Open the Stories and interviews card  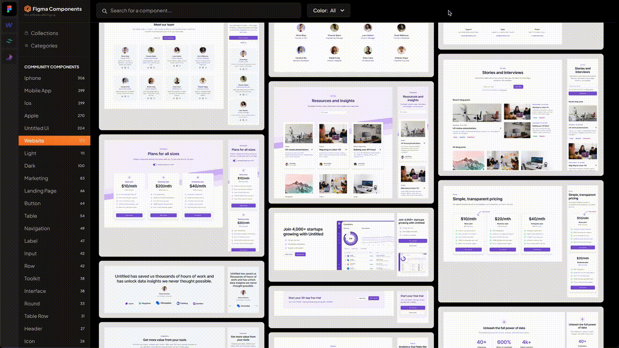pyautogui.click(x=521, y=115)
